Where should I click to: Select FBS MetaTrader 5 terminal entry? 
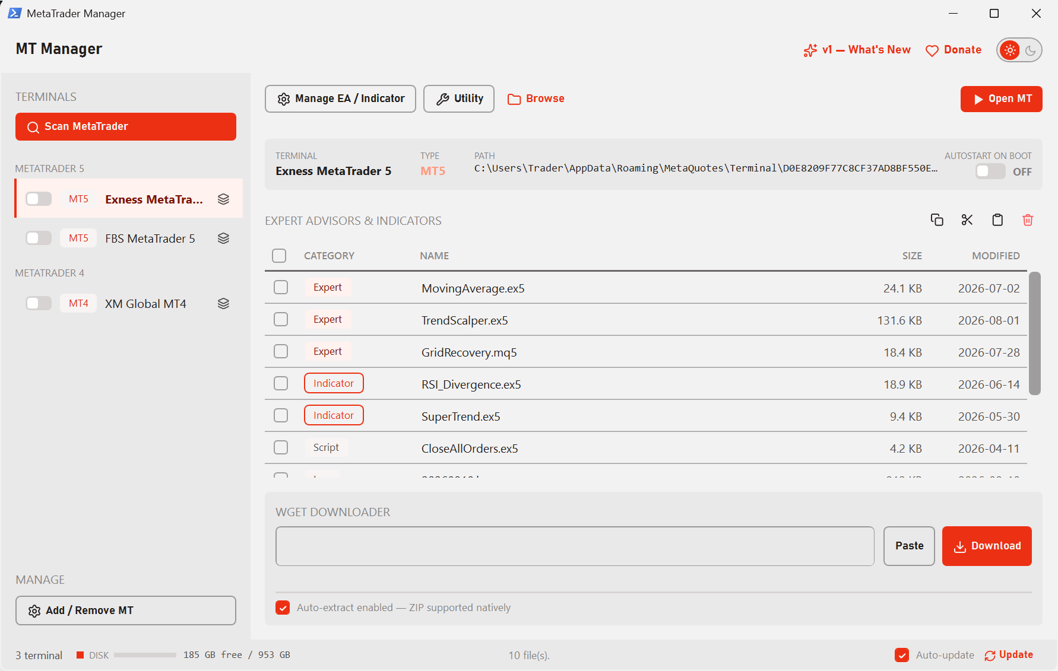point(129,238)
